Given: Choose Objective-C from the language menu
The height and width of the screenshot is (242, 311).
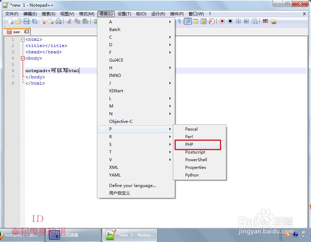Looking at the screenshot, I should pyautogui.click(x=136, y=122).
